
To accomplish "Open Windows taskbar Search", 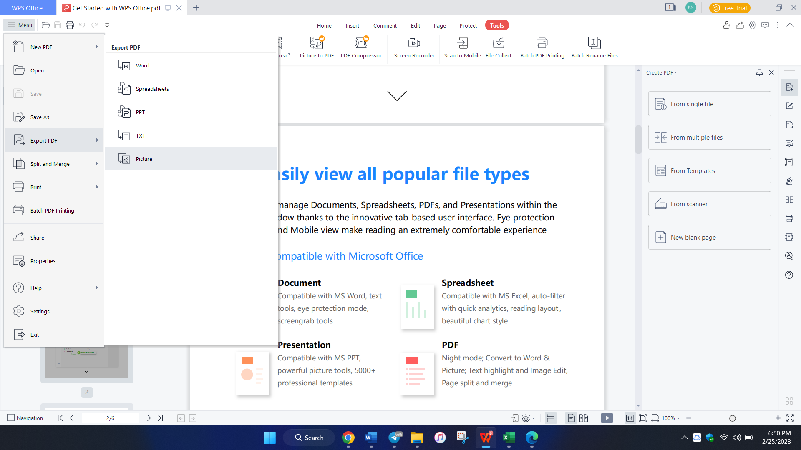I will point(309,437).
